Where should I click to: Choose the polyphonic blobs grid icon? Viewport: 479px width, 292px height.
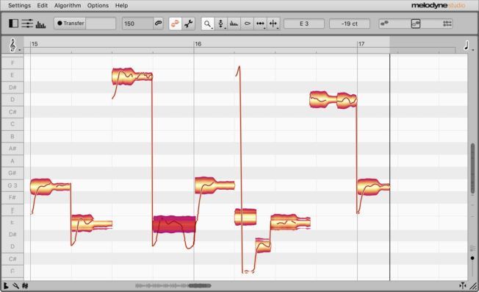click(447, 24)
